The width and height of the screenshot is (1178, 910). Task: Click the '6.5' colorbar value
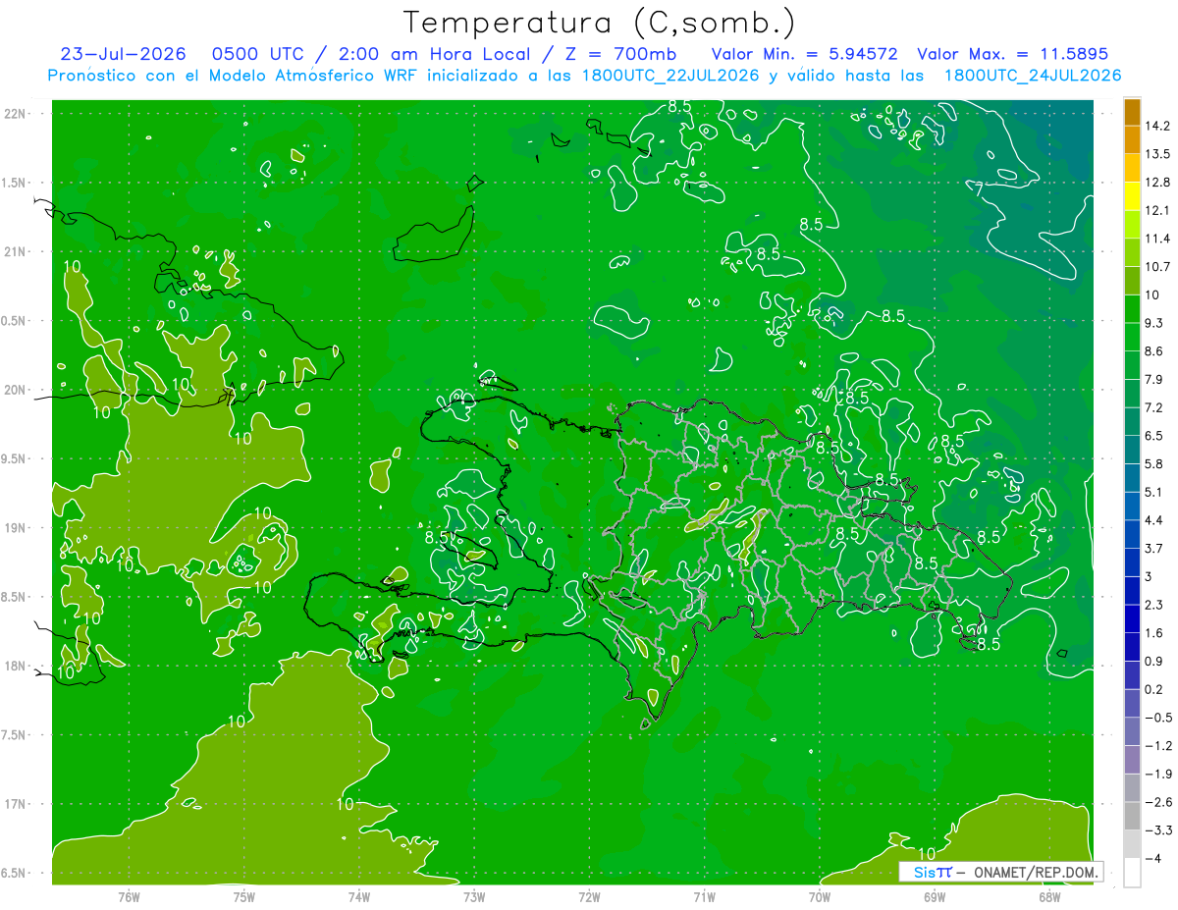[1154, 436]
